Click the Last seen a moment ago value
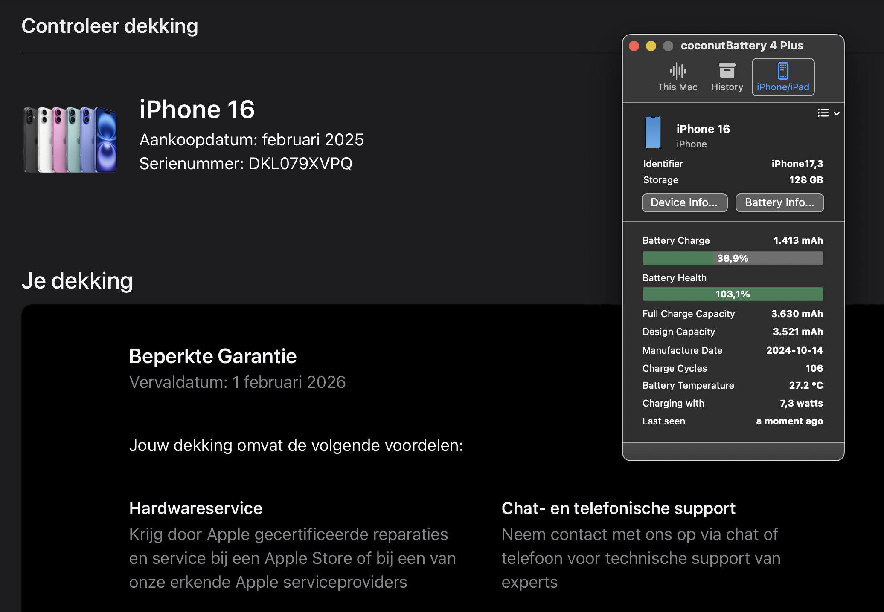The image size is (884, 612). (x=789, y=421)
